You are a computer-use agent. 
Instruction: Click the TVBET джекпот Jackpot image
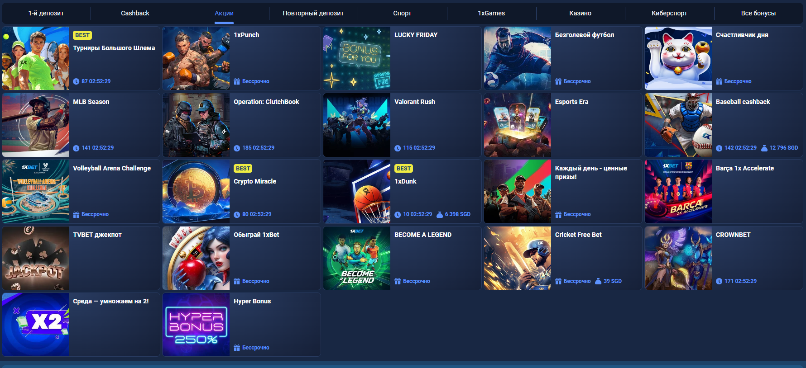tap(36, 258)
